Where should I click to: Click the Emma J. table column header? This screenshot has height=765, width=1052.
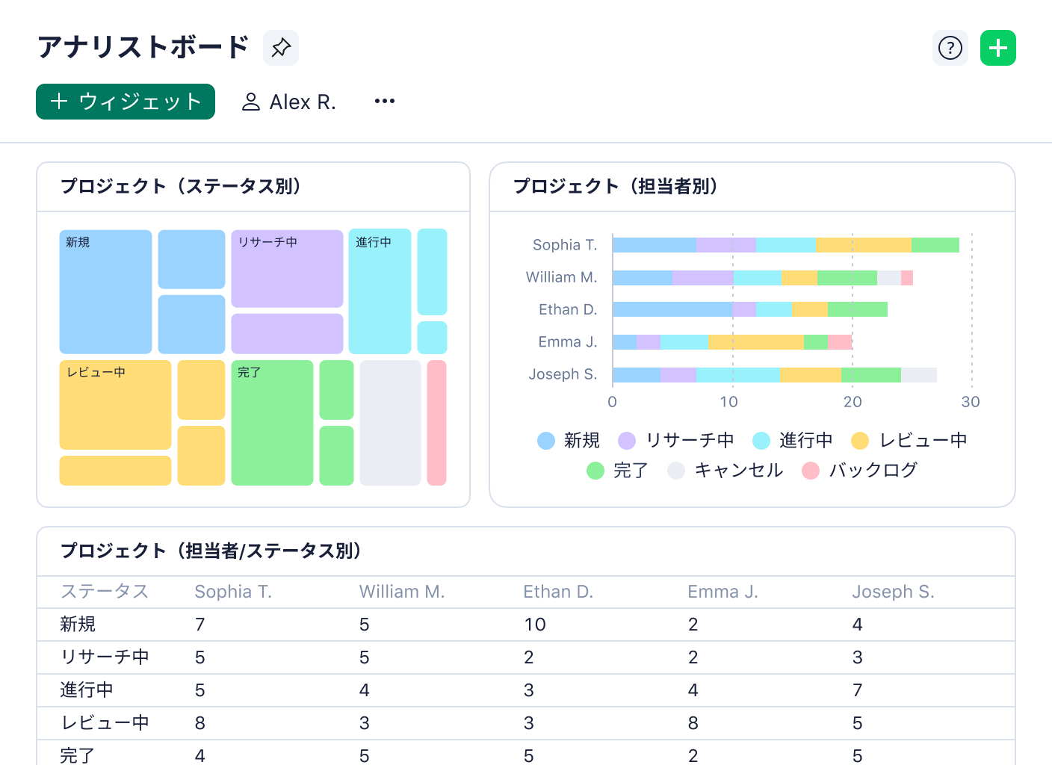coord(723,592)
